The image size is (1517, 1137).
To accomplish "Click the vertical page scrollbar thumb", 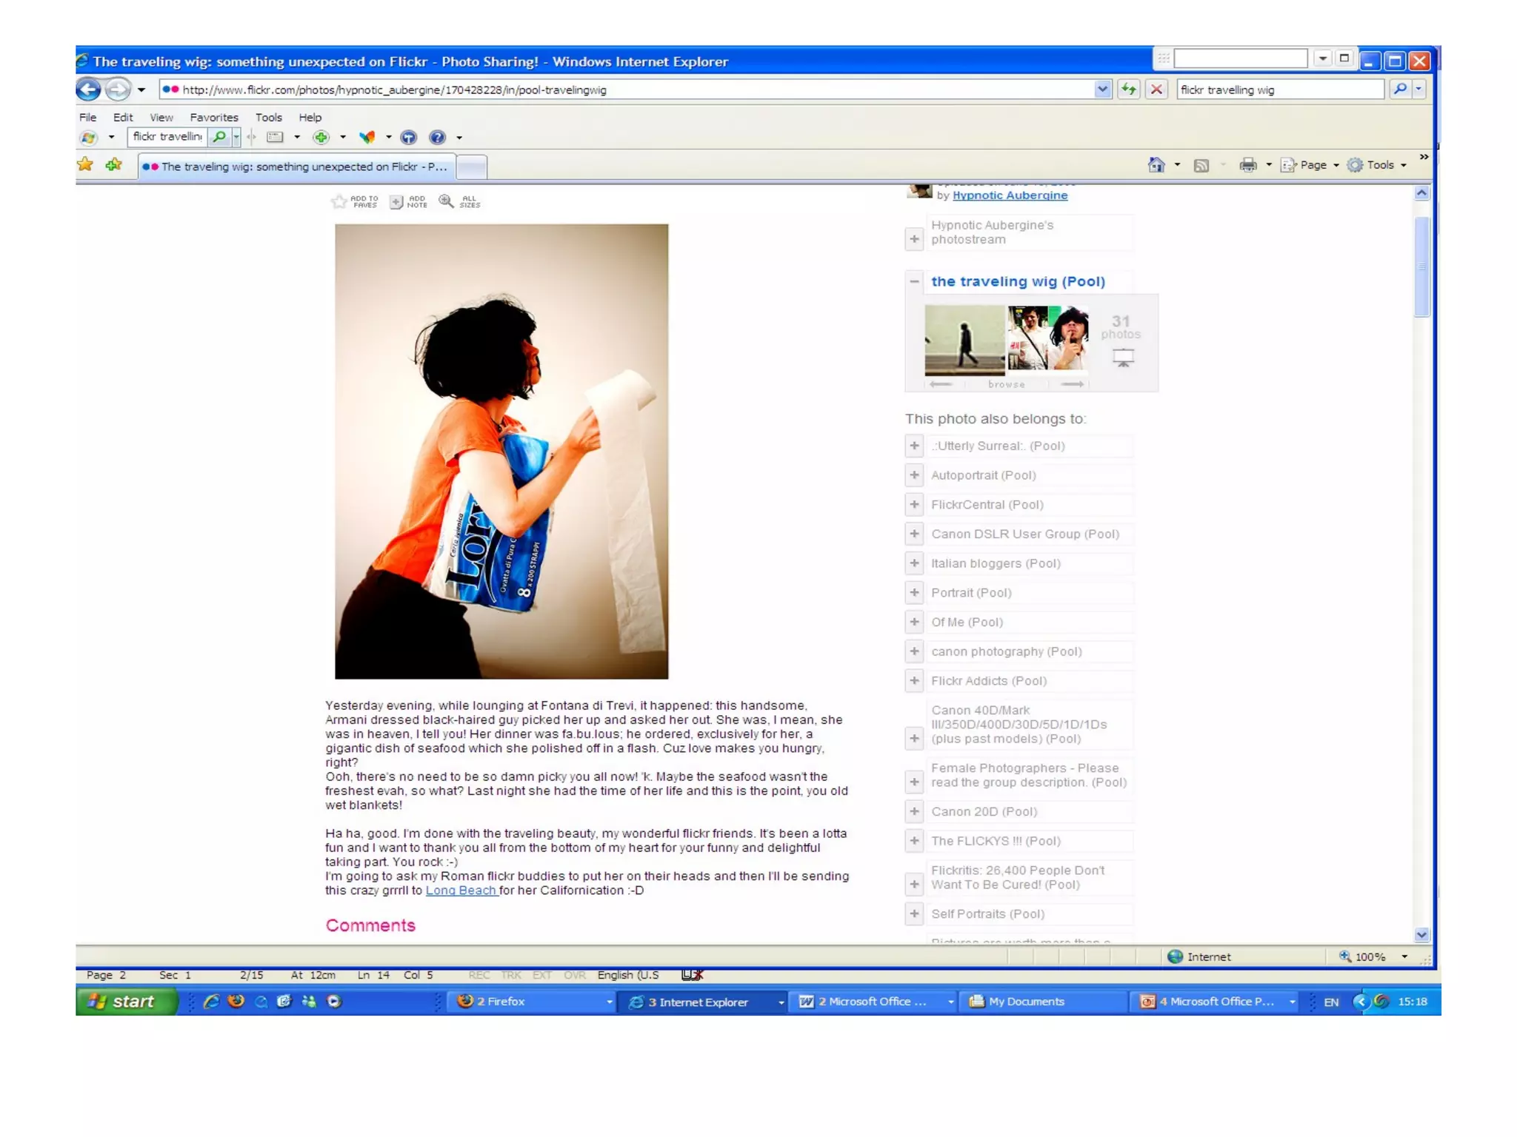I will tap(1421, 266).
